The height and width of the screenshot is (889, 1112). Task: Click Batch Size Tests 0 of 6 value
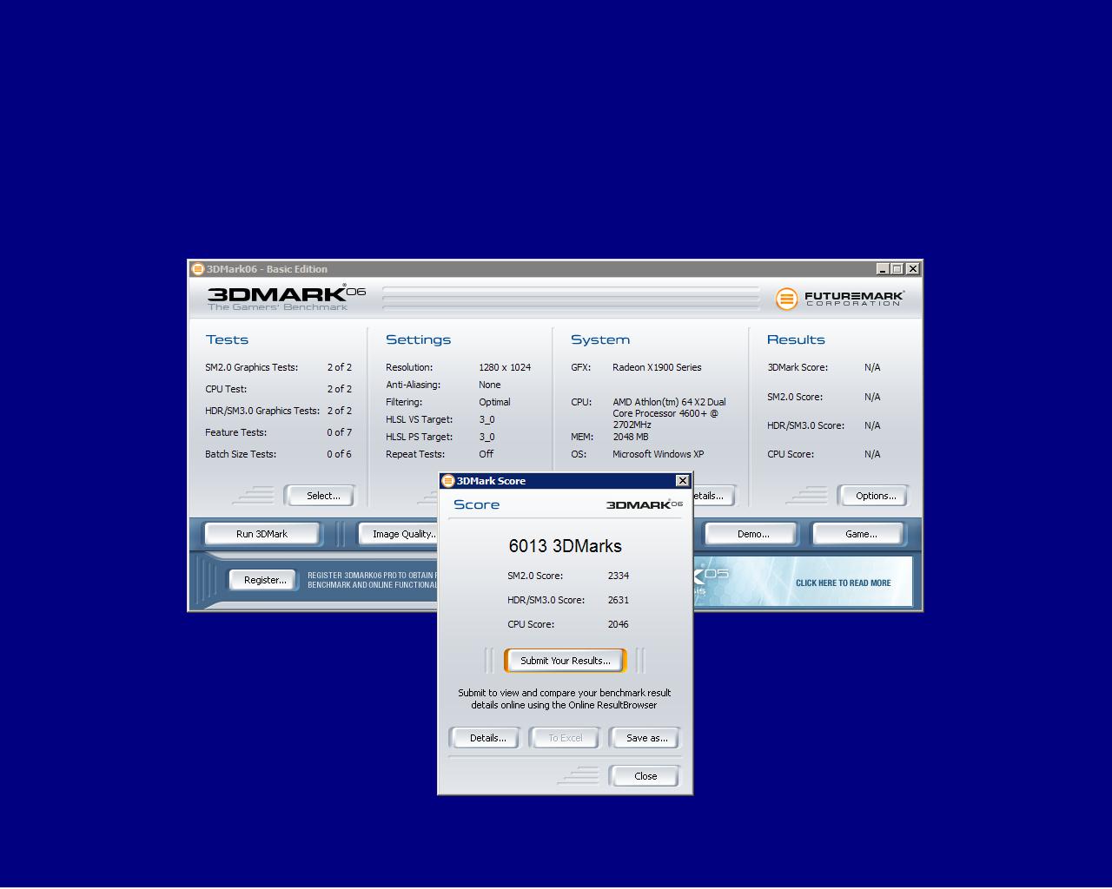click(339, 454)
